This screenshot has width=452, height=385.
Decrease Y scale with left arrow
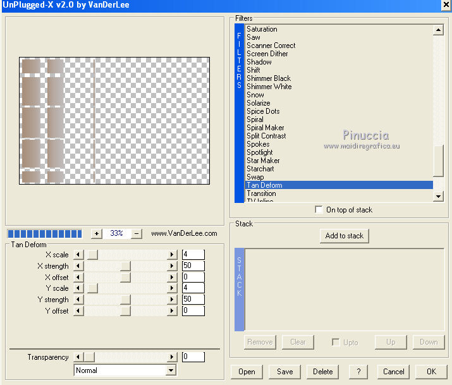pyautogui.click(x=78, y=288)
